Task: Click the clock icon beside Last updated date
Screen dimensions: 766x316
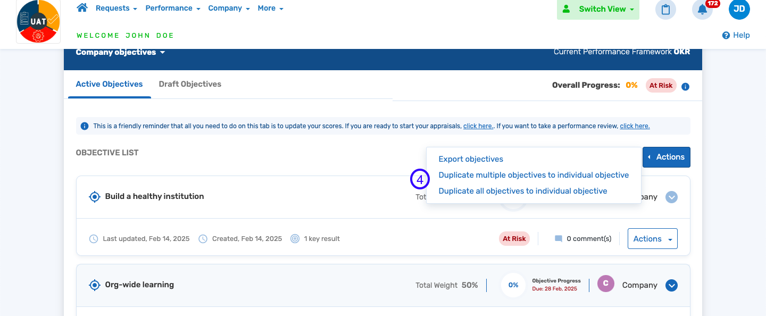Action: [94, 238]
